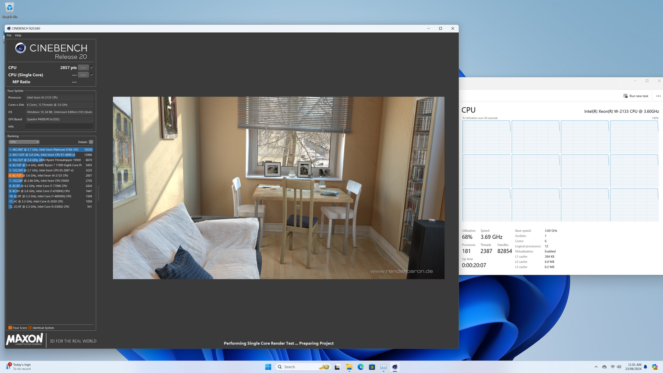Click the Processor field Intel Xeon W-2133 CPU
Image resolution: width=663 pixels, height=373 pixels.
pos(60,97)
